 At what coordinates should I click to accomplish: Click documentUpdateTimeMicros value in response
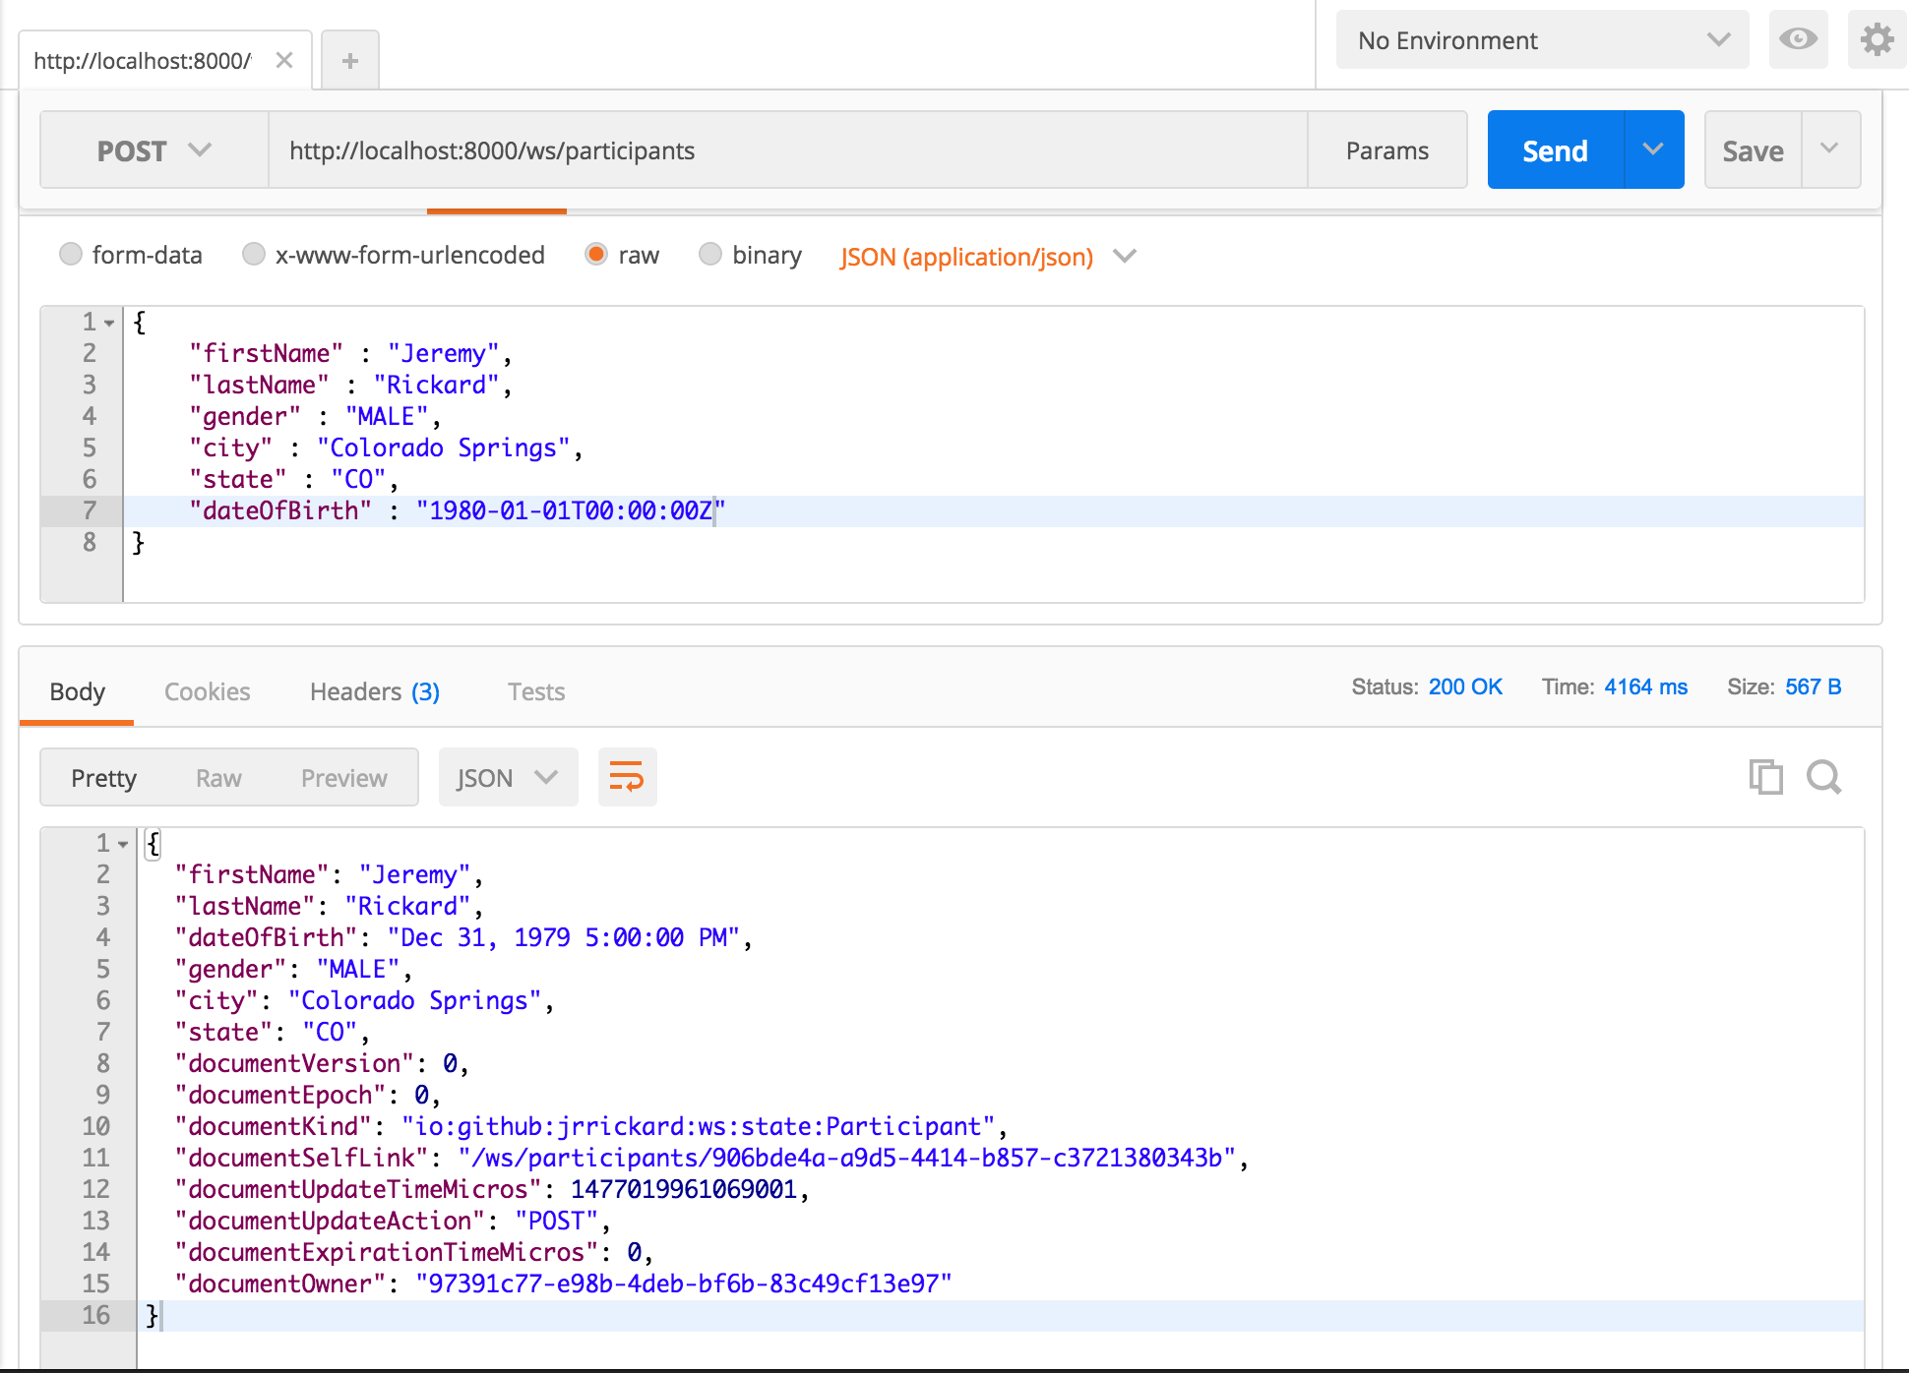click(x=683, y=1189)
